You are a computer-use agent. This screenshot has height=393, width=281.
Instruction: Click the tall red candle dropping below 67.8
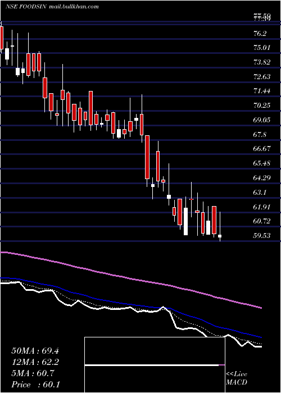[x=147, y=157]
